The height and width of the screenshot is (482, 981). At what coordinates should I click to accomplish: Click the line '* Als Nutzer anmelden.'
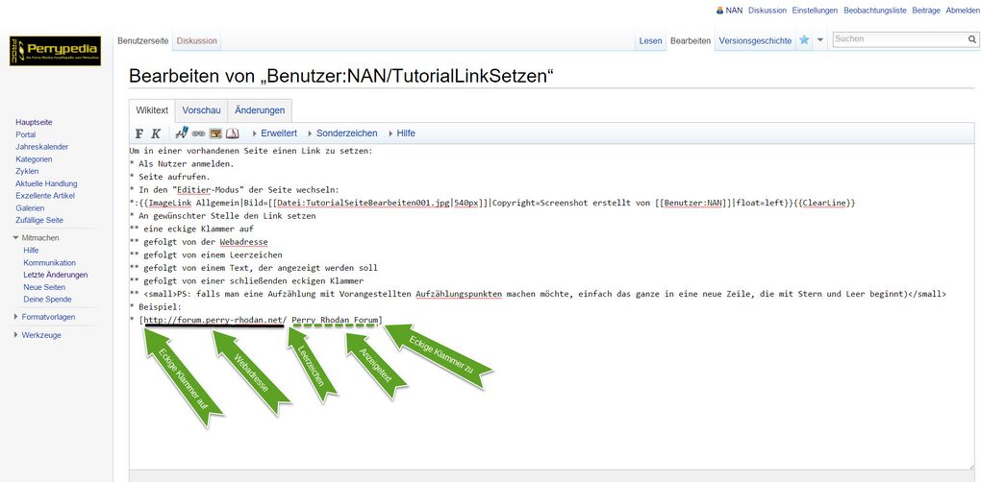tap(182, 163)
